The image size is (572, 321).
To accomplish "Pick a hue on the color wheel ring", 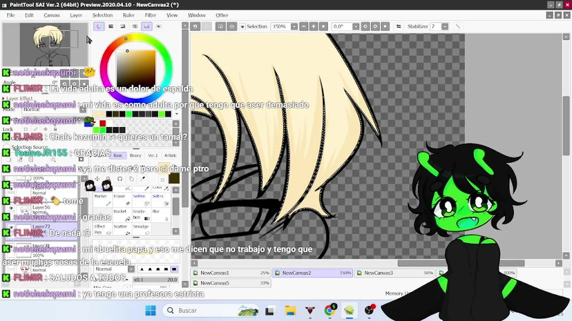I will tap(126, 39).
